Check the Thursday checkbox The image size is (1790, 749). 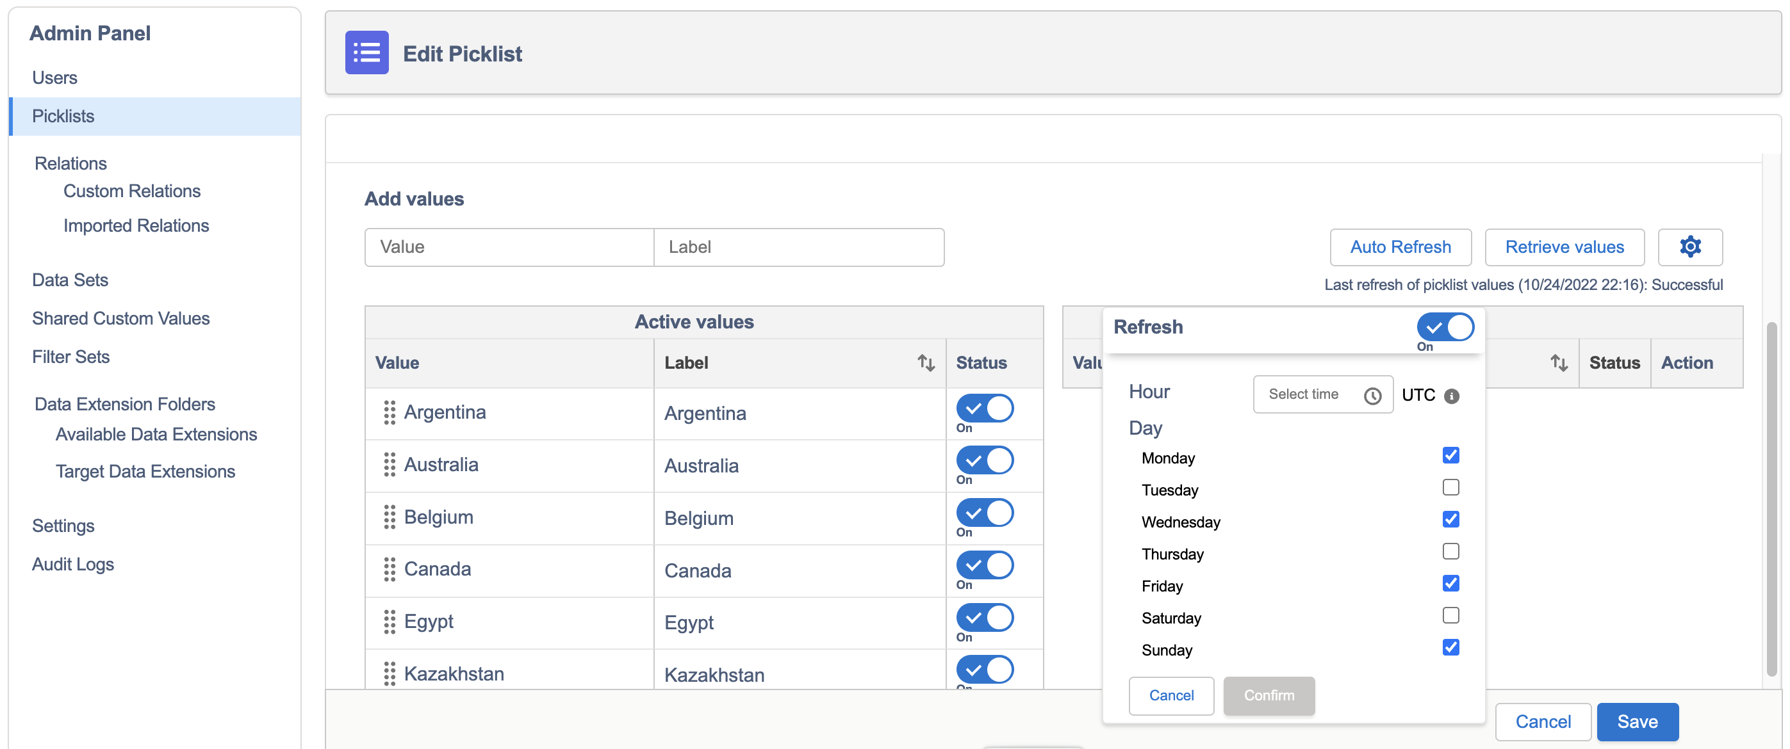tap(1450, 551)
